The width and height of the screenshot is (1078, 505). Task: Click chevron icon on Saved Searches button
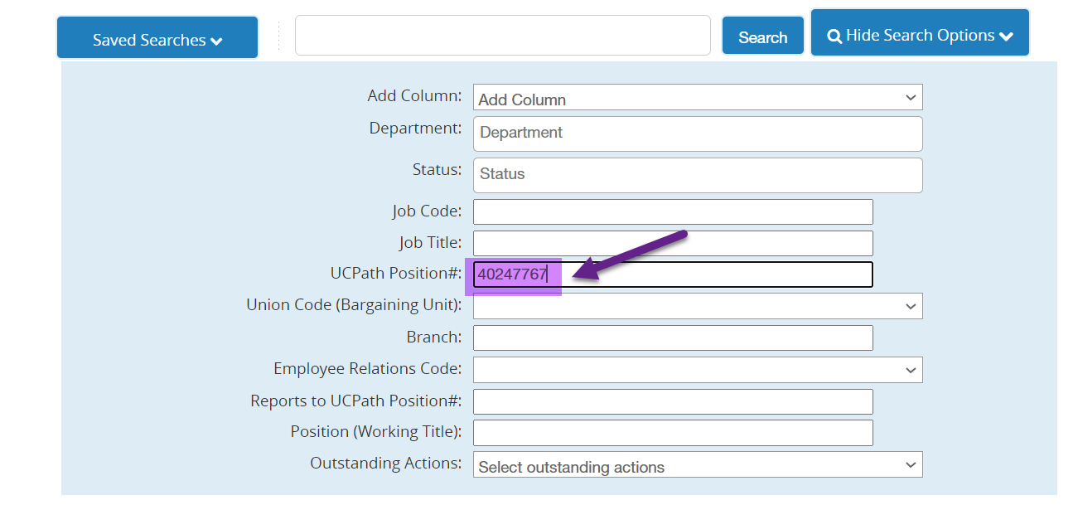point(217,41)
